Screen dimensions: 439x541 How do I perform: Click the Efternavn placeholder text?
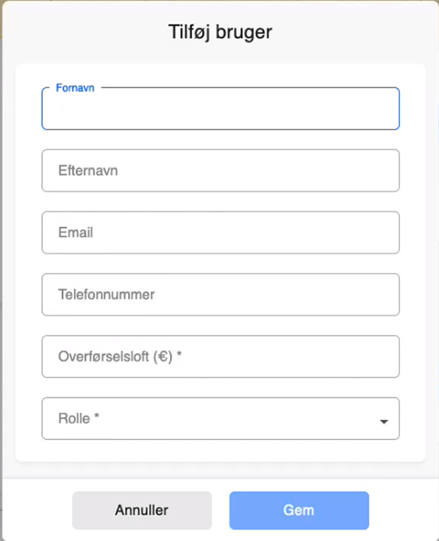point(88,170)
